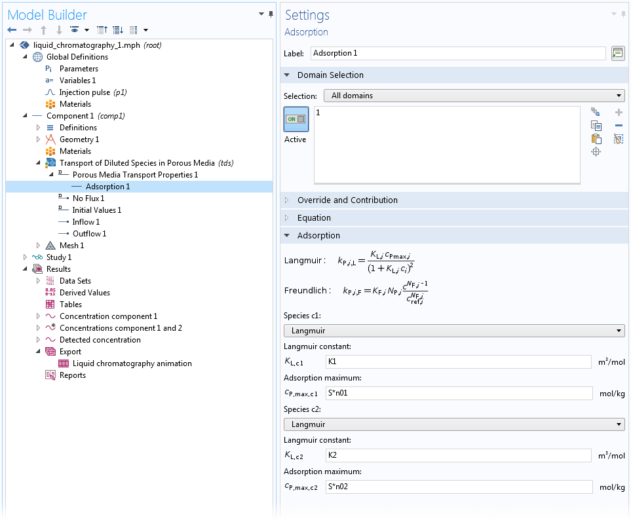Click the Zoom to Selection icon
The height and width of the screenshot is (520, 631).
tap(596, 151)
